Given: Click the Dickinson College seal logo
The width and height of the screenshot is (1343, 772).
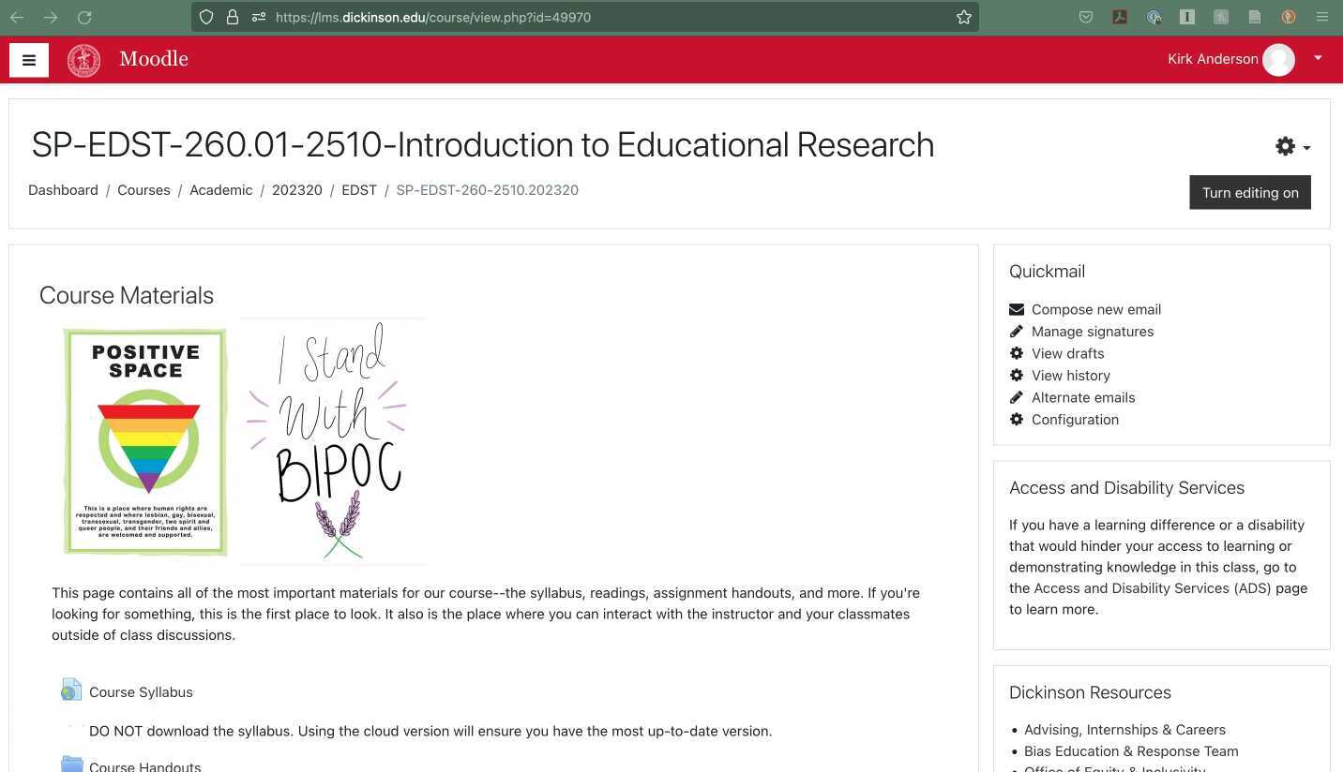Looking at the screenshot, I should point(83,59).
